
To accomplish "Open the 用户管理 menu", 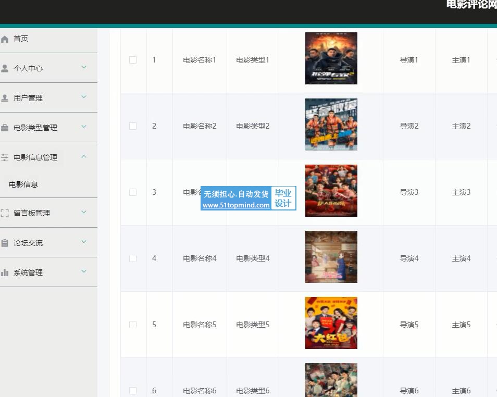I will tap(48, 98).
